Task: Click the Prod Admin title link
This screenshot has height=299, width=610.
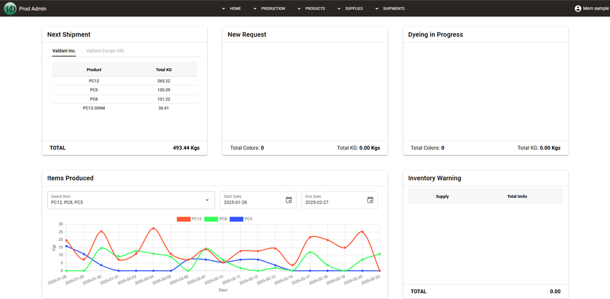Action: tap(32, 9)
